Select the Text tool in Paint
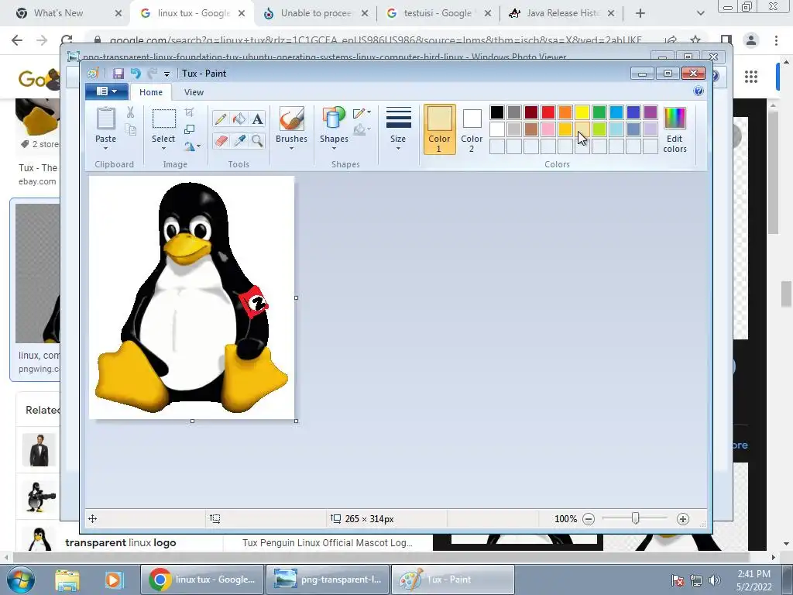The height and width of the screenshot is (595, 793). tap(257, 119)
